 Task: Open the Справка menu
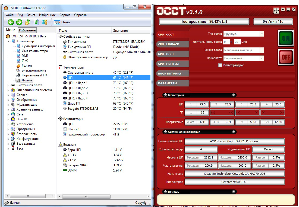click(80, 15)
